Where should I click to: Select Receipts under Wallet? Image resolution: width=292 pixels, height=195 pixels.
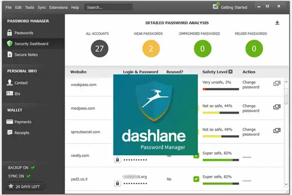click(x=22, y=133)
